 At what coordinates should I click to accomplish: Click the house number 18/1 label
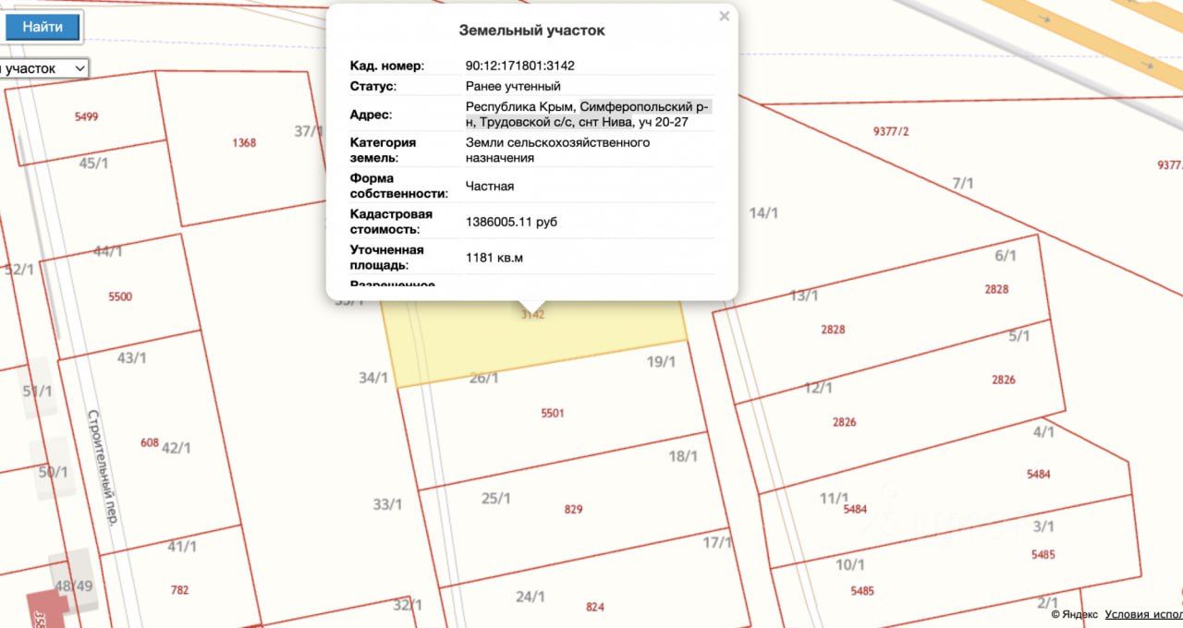pos(682,455)
